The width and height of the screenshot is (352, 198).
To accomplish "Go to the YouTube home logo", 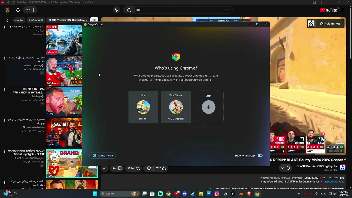I will (328, 10).
